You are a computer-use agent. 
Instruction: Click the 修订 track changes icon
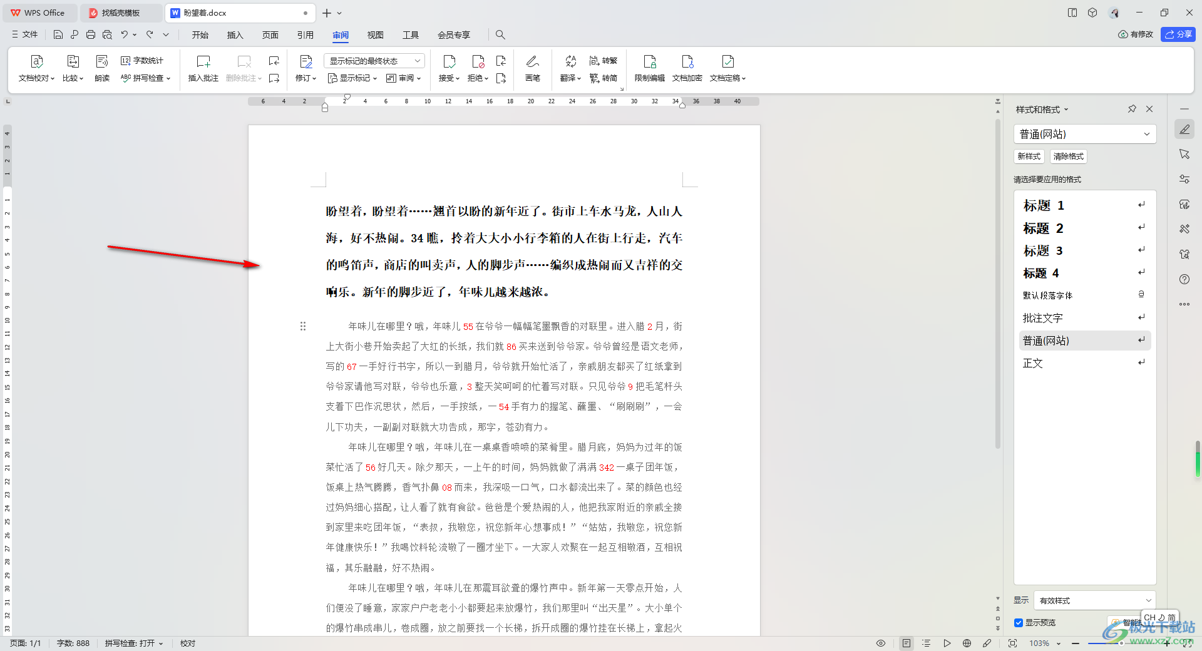pos(306,61)
